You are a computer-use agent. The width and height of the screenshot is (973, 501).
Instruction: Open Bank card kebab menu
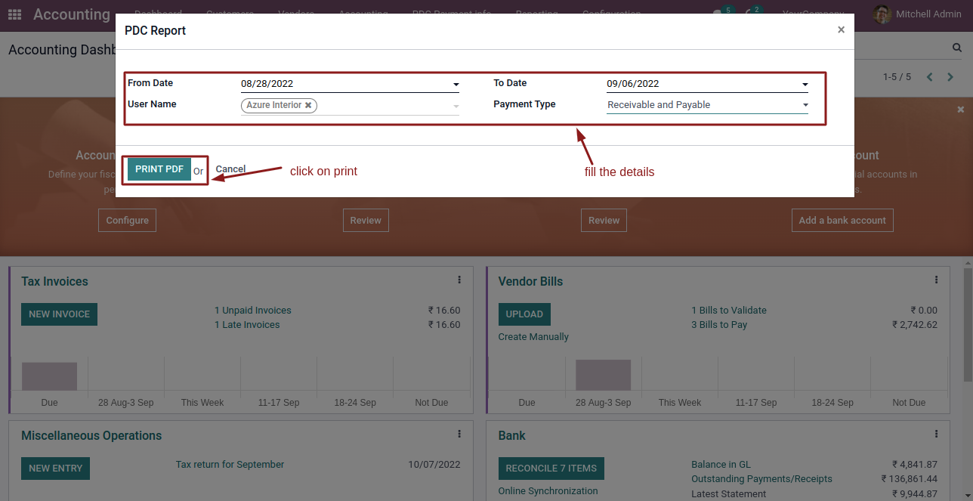(937, 434)
